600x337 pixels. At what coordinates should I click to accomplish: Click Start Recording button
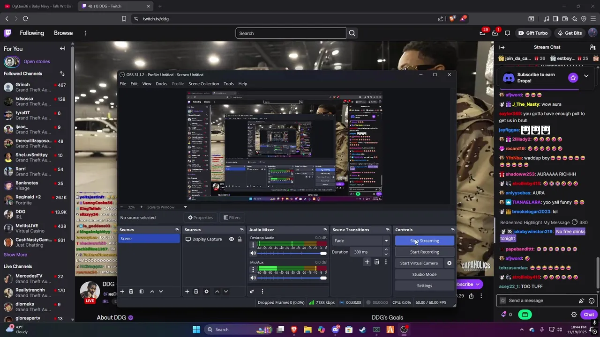pyautogui.click(x=424, y=252)
